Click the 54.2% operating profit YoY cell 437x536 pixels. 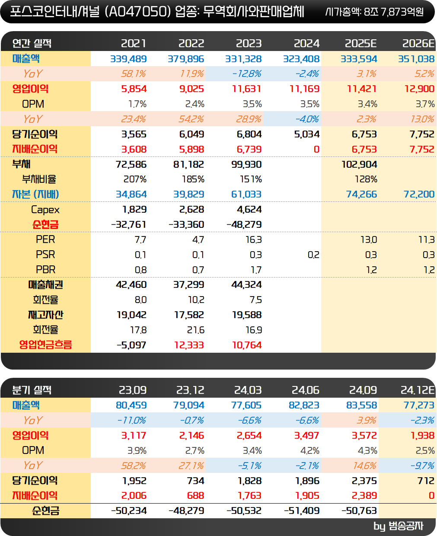pos(191,119)
